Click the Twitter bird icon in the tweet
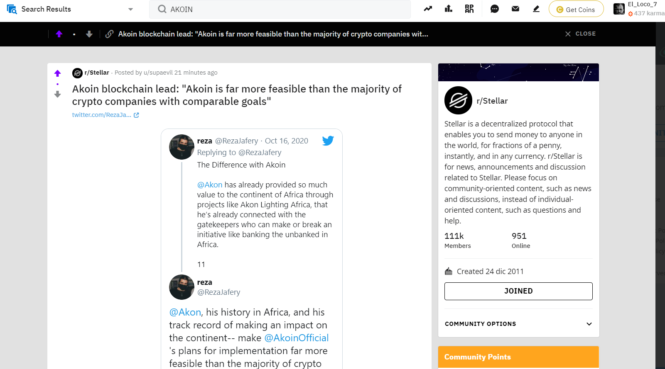 [328, 141]
